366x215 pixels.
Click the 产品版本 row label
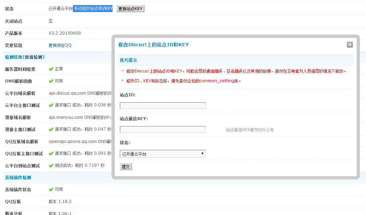click(13, 33)
